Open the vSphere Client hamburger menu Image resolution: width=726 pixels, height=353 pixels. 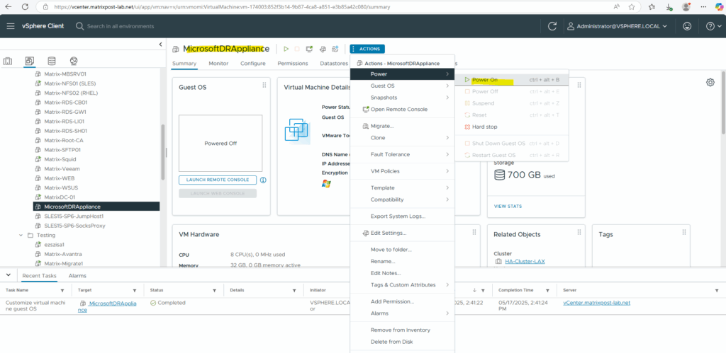click(x=11, y=26)
